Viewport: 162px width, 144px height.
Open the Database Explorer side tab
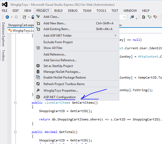3,34
